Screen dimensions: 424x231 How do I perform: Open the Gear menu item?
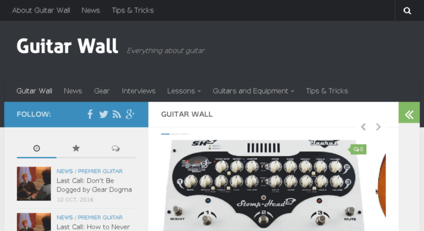tap(101, 91)
